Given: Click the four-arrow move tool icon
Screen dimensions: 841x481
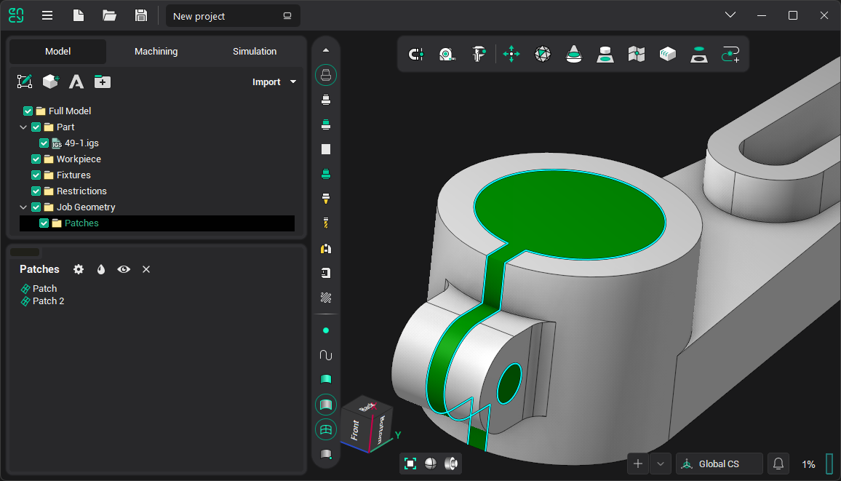Looking at the screenshot, I should (511, 54).
